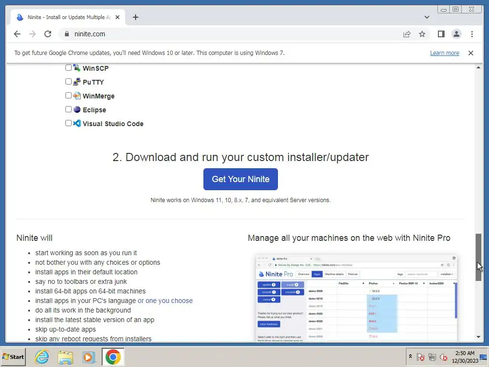Open a new tab

pyautogui.click(x=135, y=17)
